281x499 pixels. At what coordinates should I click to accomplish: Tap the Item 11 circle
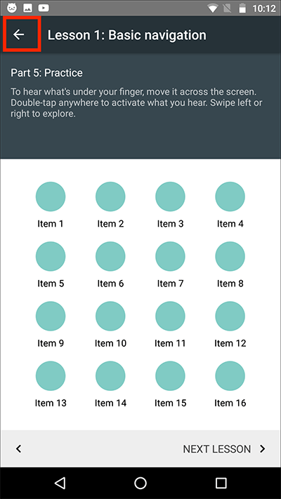pyautogui.click(x=170, y=316)
